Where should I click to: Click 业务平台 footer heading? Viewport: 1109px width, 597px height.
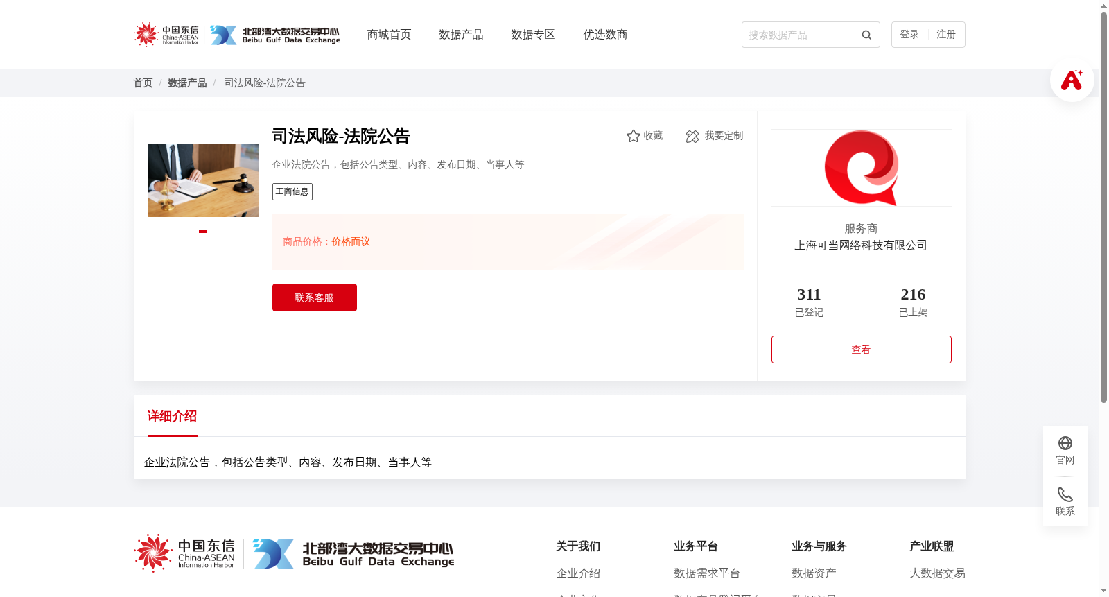[696, 546]
